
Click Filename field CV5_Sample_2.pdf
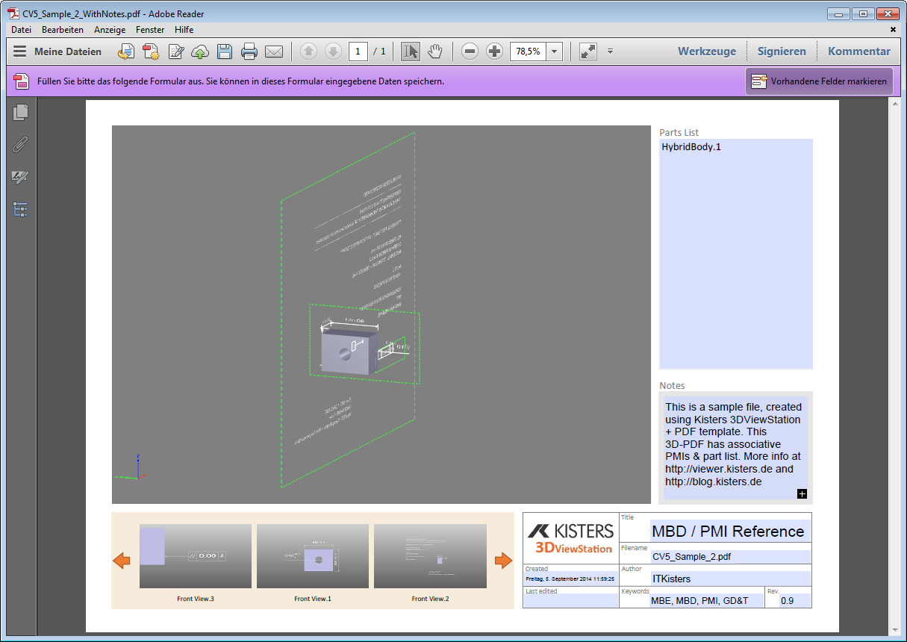pos(730,557)
